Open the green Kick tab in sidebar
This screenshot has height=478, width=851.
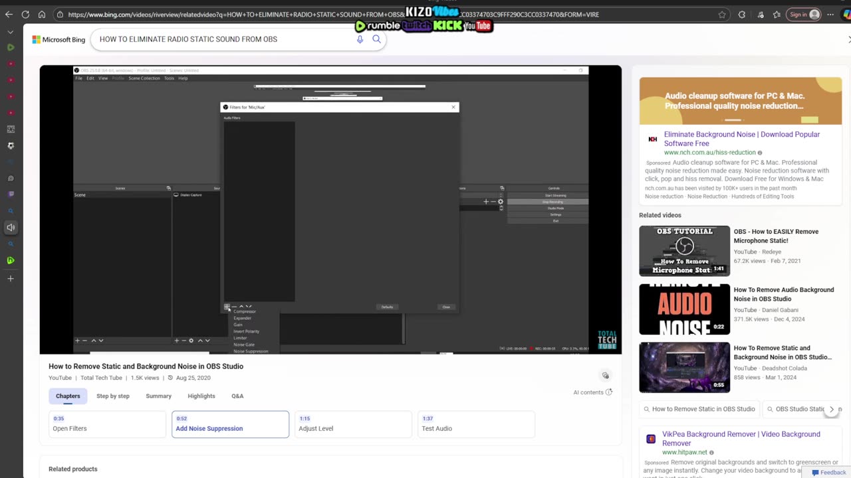11,260
